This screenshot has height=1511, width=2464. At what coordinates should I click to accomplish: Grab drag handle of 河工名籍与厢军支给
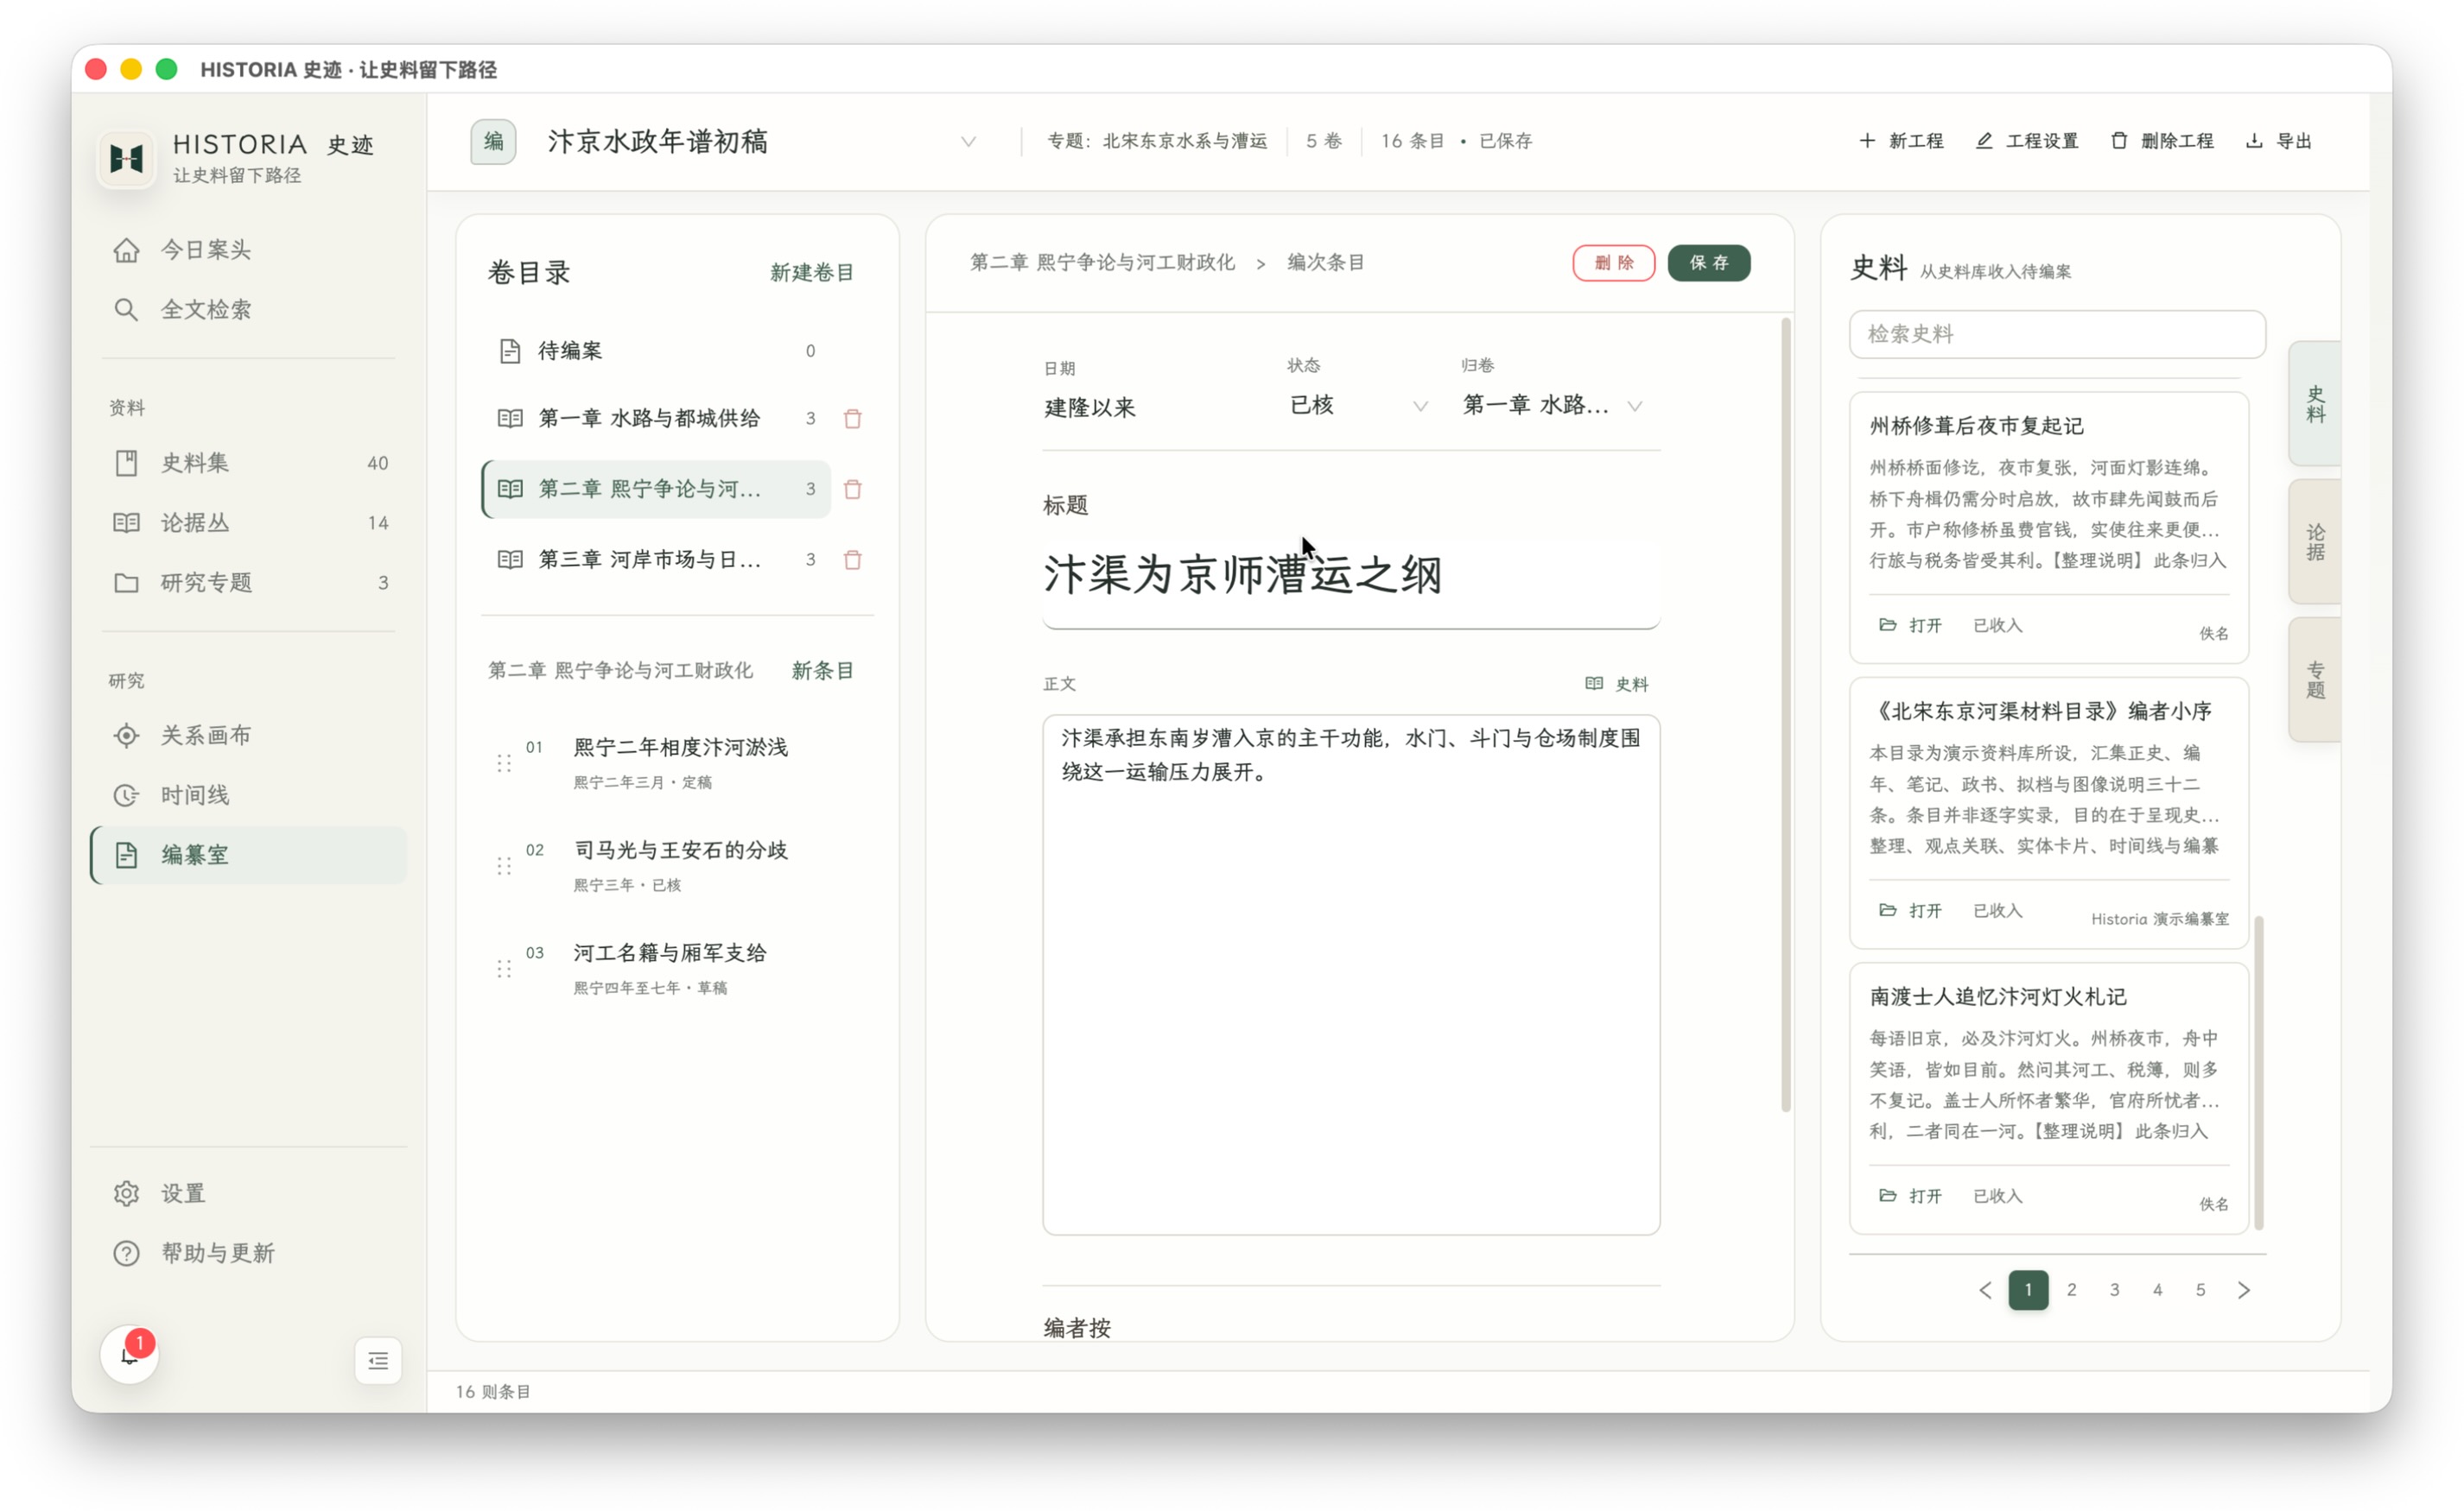click(x=504, y=970)
